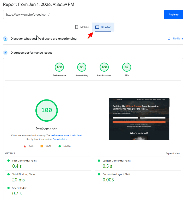Select the Desktop tab
Viewport: 184px width, 198px height.
(x=103, y=27)
